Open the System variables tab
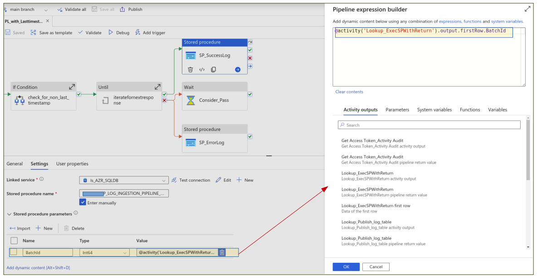The height and width of the screenshot is (280, 537). [434, 110]
